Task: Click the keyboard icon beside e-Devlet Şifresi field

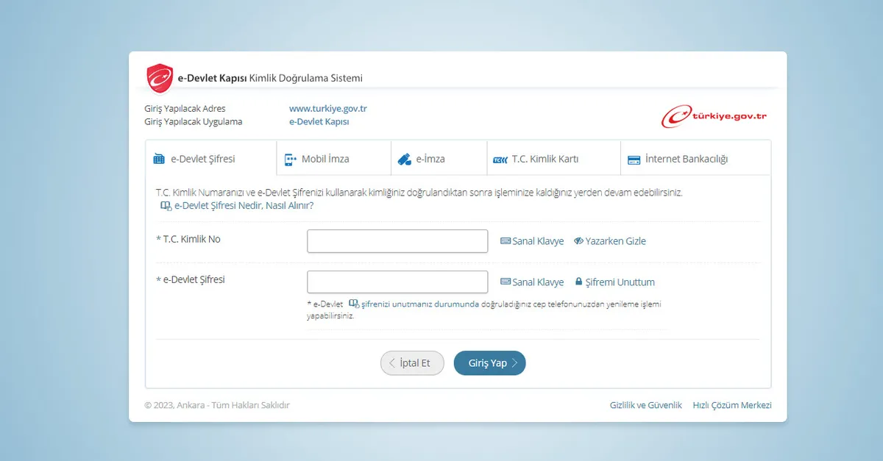Action: (x=506, y=282)
